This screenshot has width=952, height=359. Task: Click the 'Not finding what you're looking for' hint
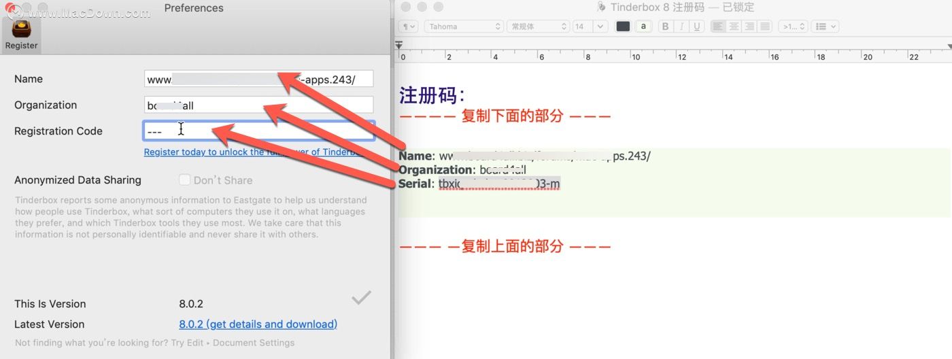coord(154,343)
